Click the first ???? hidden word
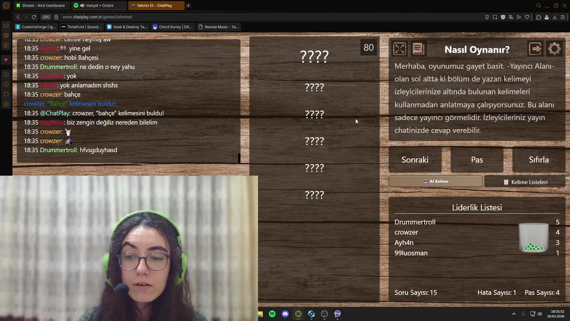This screenshot has height=321, width=570. [x=314, y=56]
